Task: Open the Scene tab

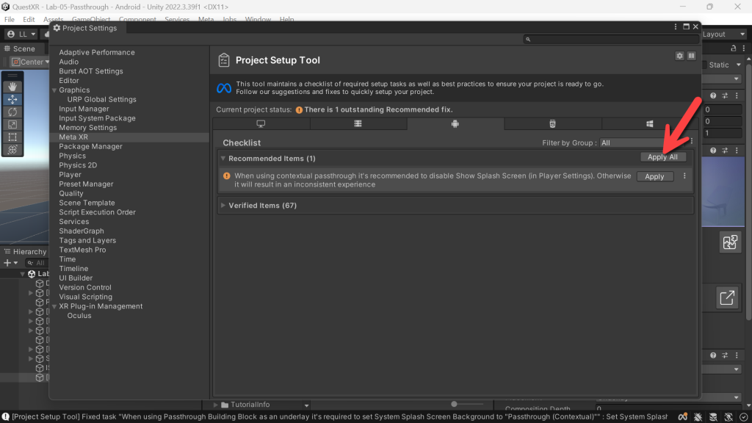Action: 20,49
